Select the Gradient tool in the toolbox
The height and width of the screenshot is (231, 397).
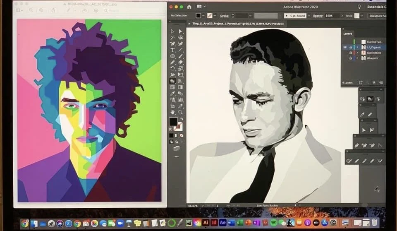[180, 87]
